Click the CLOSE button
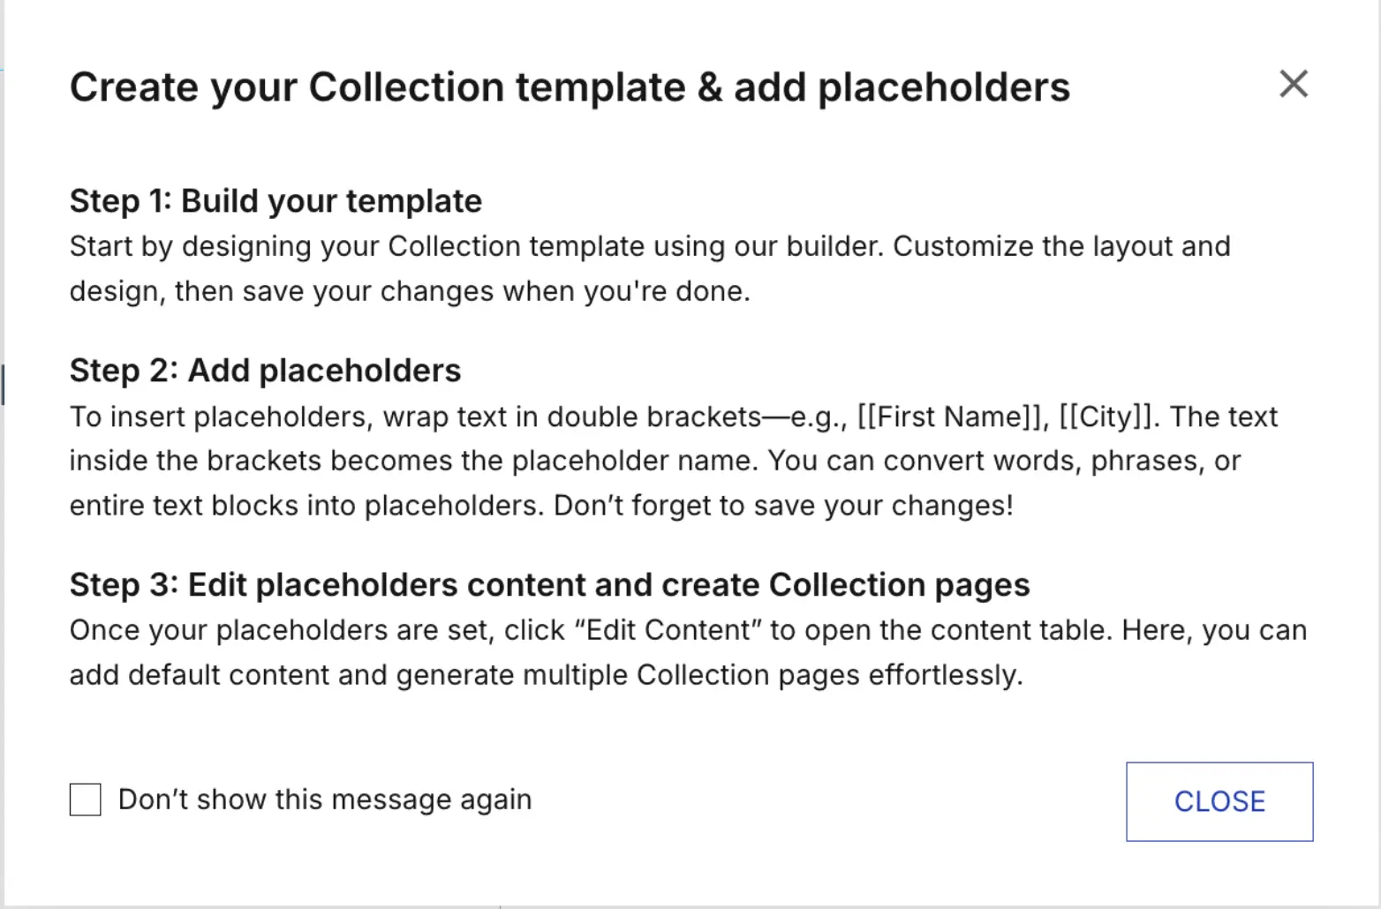Viewport: 1381px width, 909px height. (1219, 801)
